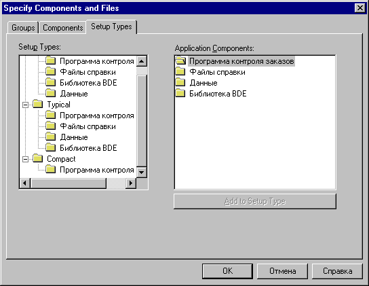The width and height of the screenshot is (369, 286).
Task: Open help with the Справка button
Action: coord(337,271)
